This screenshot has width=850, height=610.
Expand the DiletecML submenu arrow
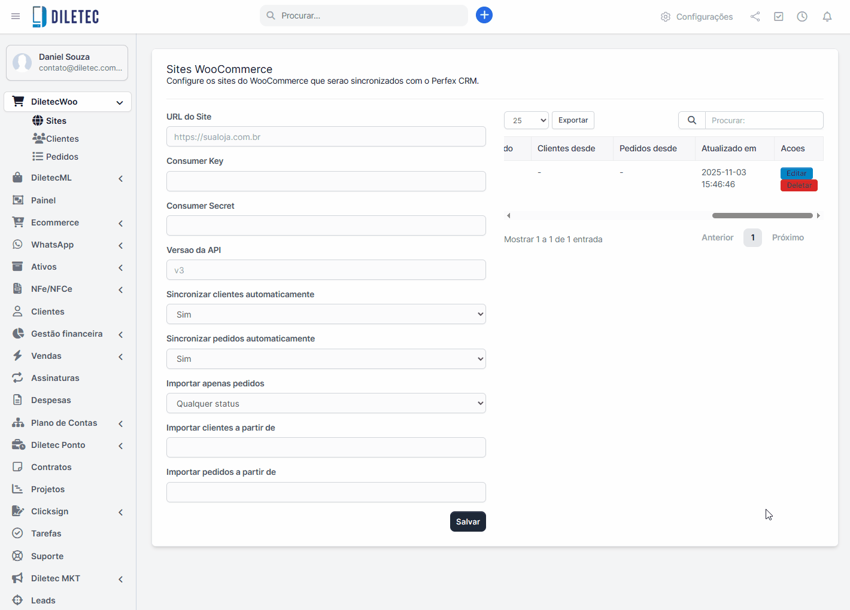pyautogui.click(x=121, y=178)
